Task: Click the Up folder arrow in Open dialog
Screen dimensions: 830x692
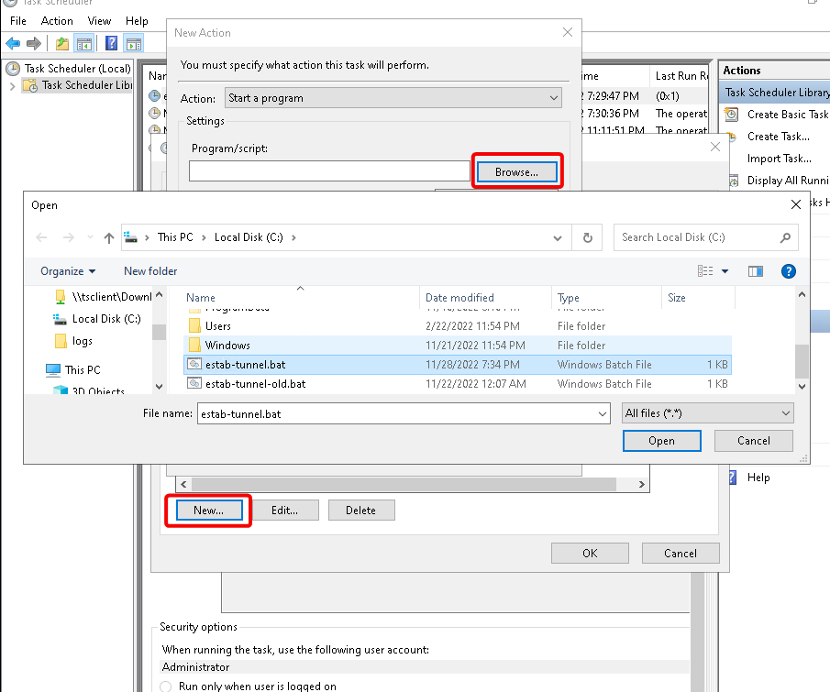Action: 109,237
